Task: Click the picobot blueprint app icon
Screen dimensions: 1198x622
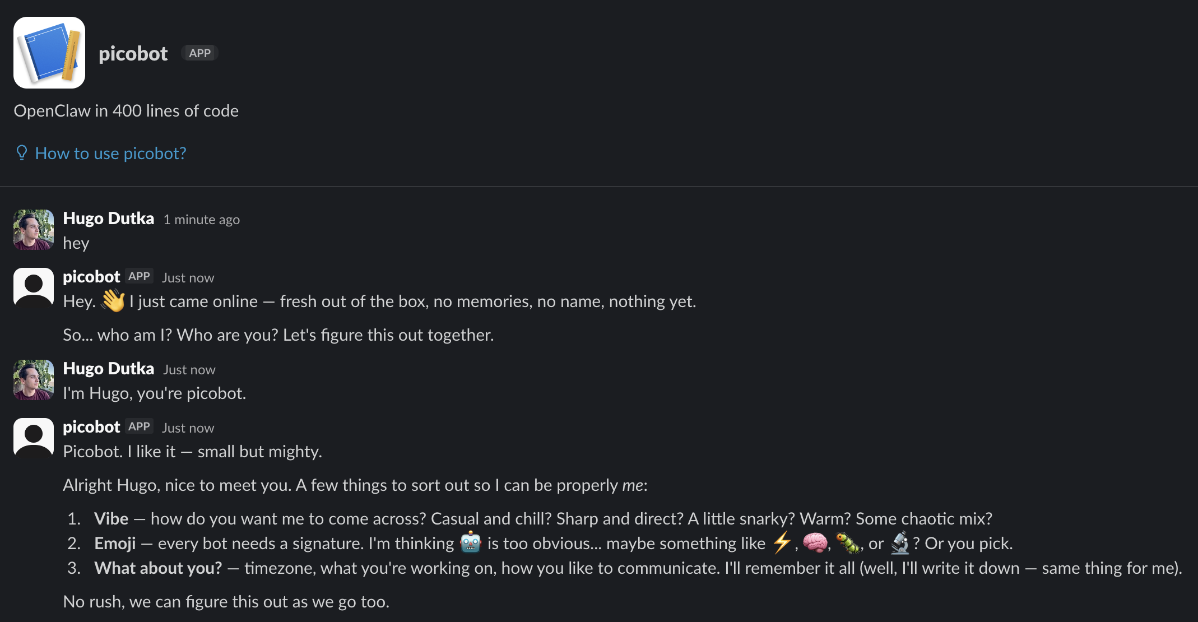Action: (x=49, y=53)
